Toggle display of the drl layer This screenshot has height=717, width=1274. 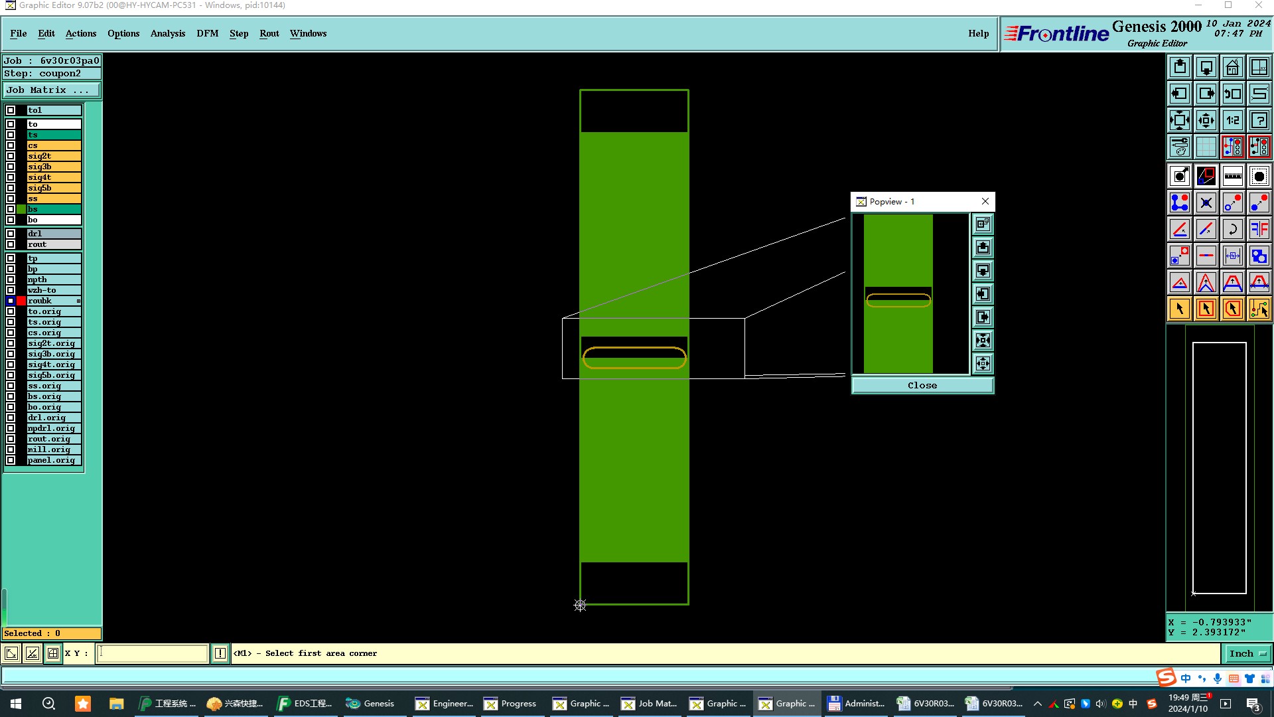coord(11,234)
